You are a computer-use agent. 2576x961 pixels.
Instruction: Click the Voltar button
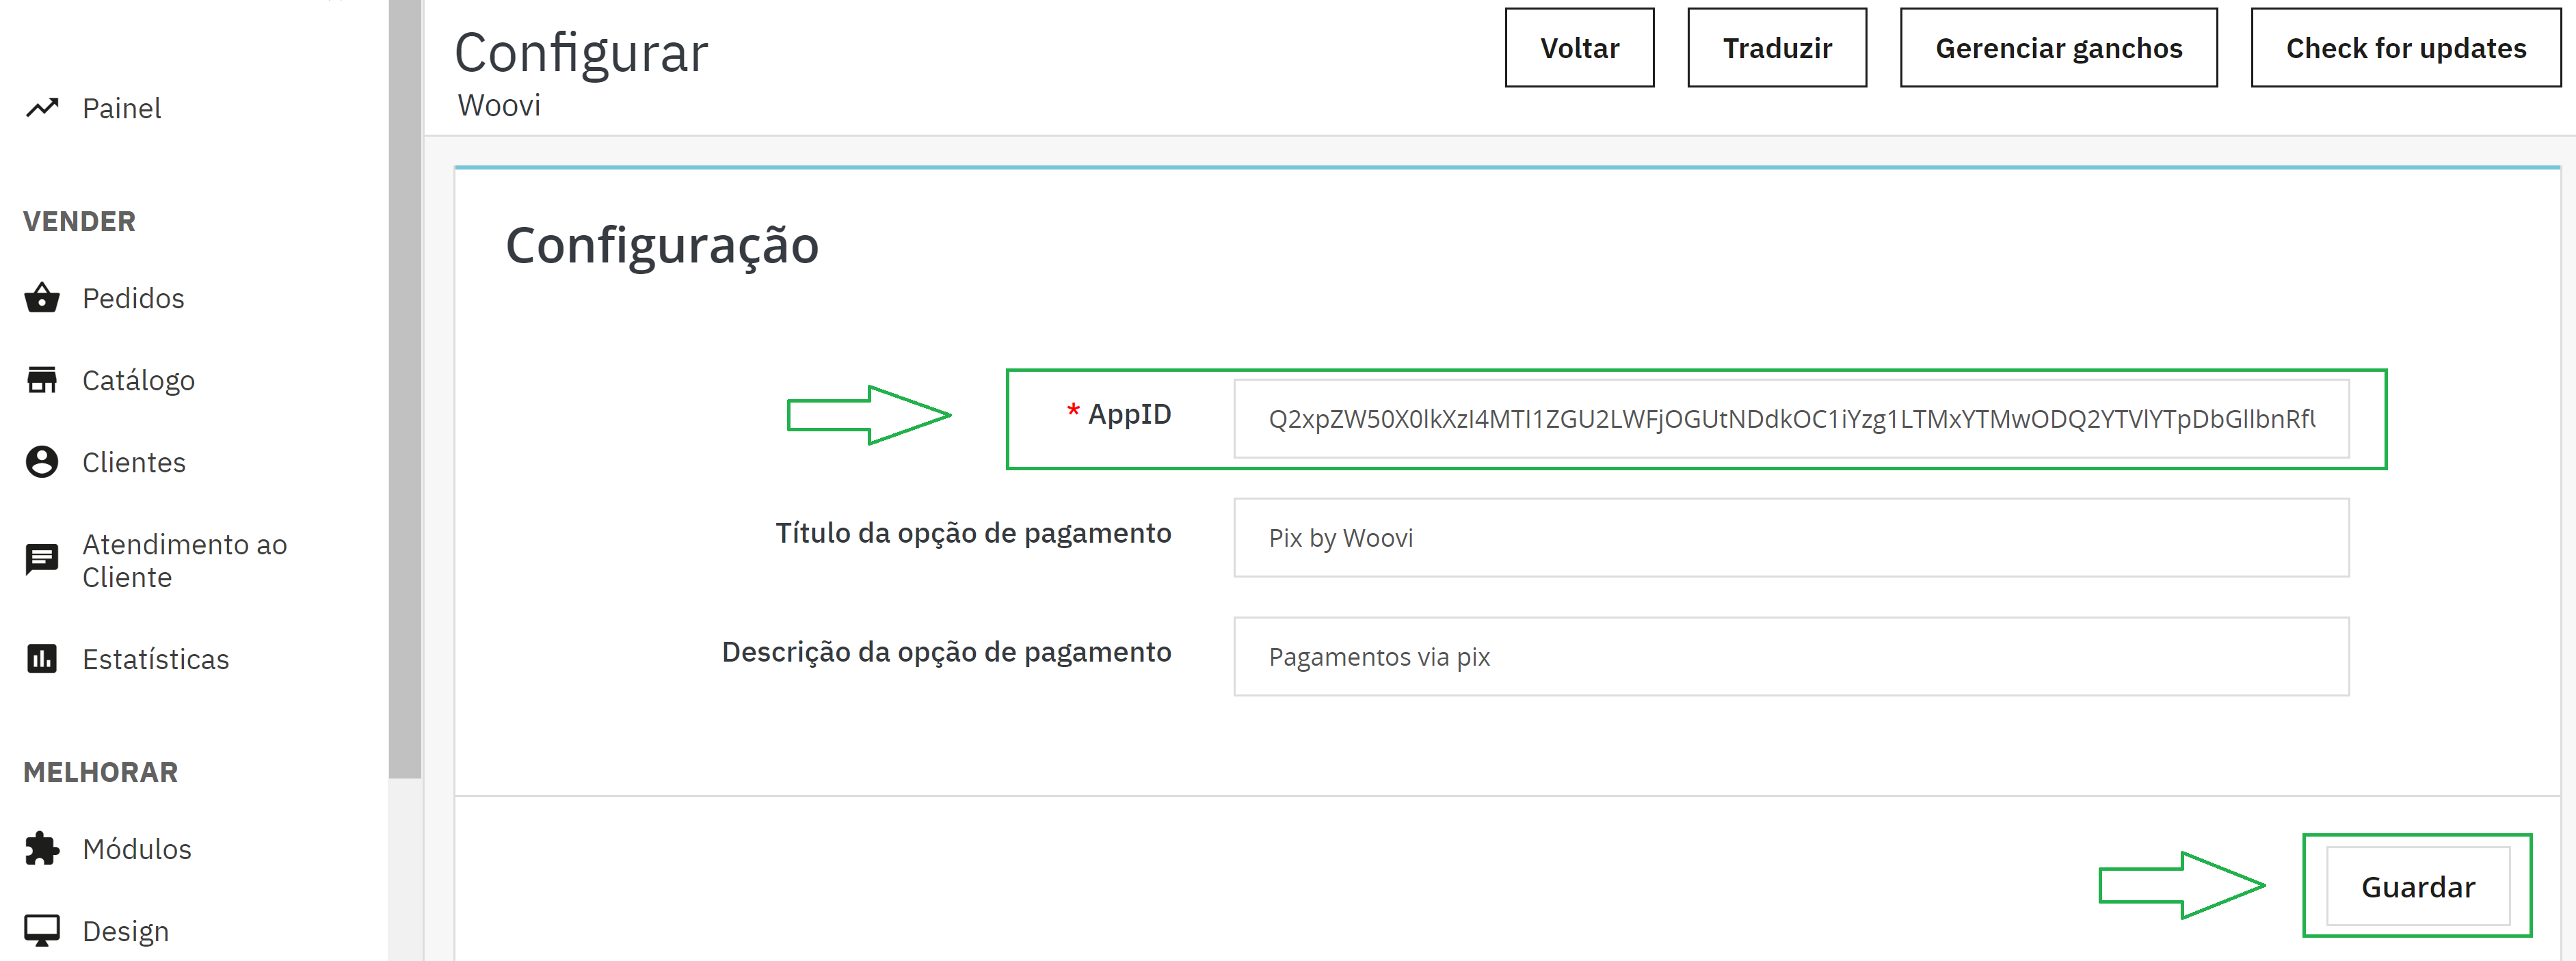[1579, 47]
